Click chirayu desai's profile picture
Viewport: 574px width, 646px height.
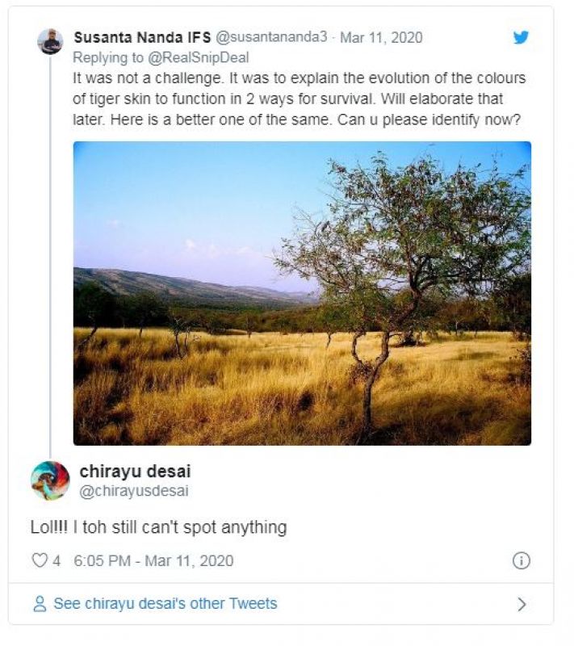(x=50, y=480)
